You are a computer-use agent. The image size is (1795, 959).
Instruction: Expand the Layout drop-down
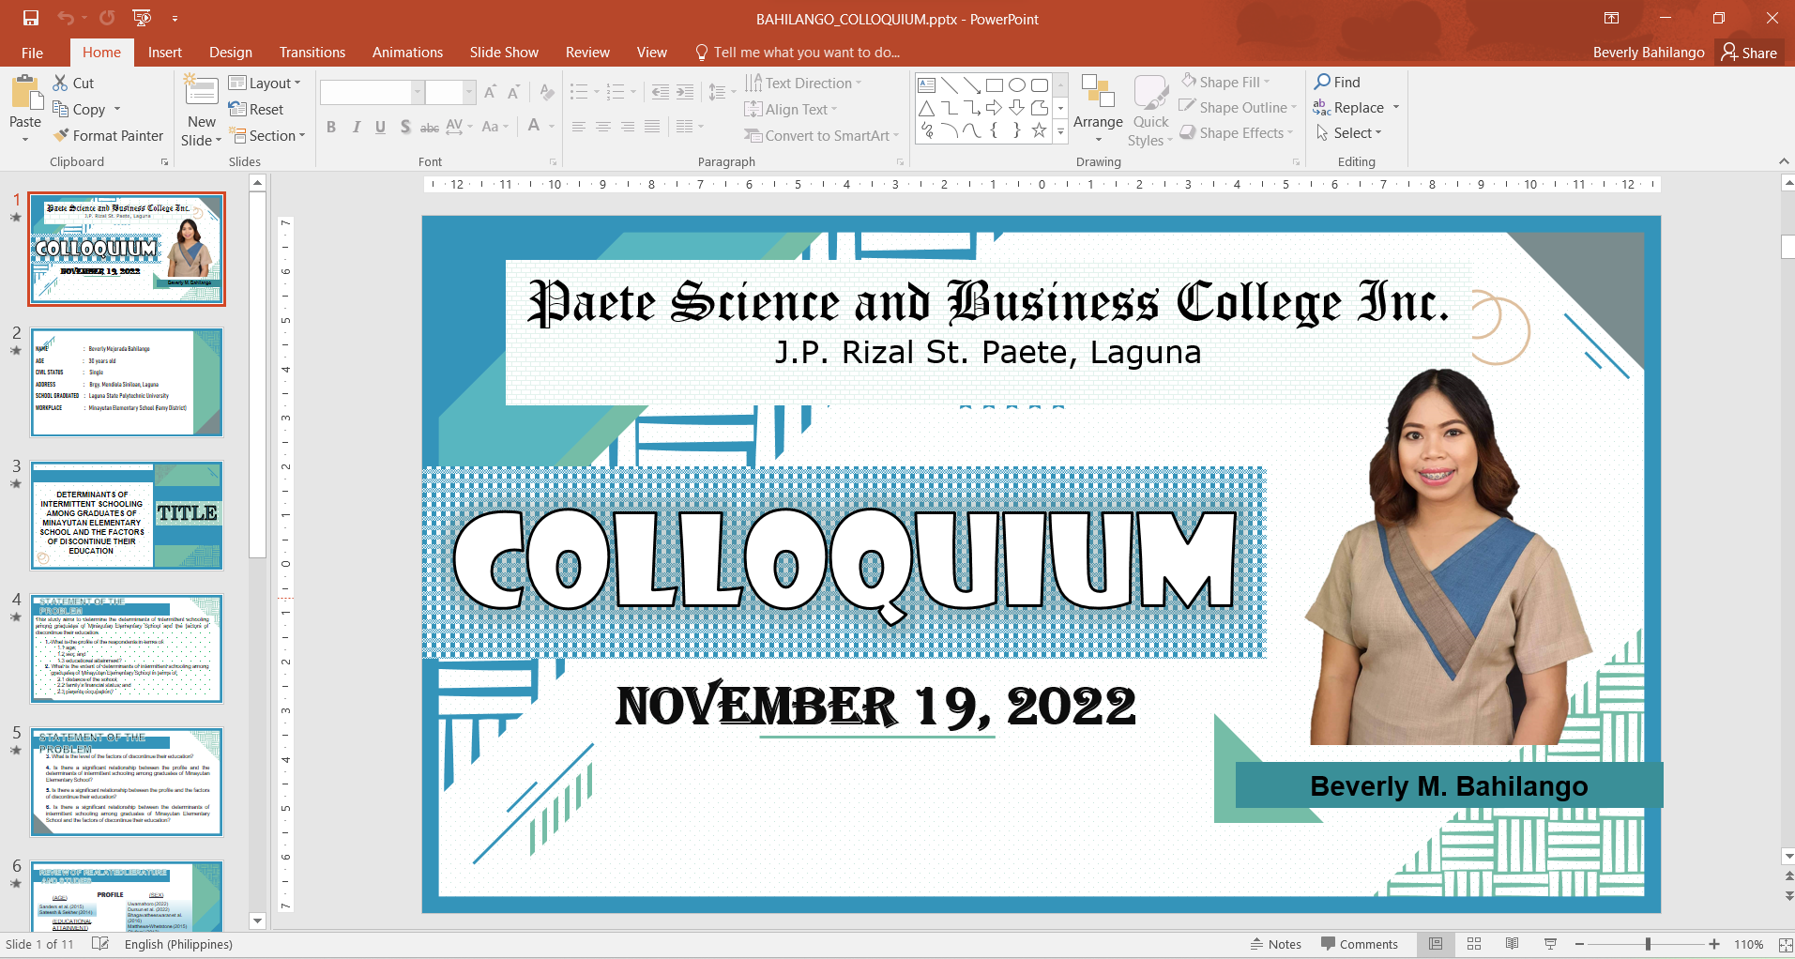pos(265,83)
